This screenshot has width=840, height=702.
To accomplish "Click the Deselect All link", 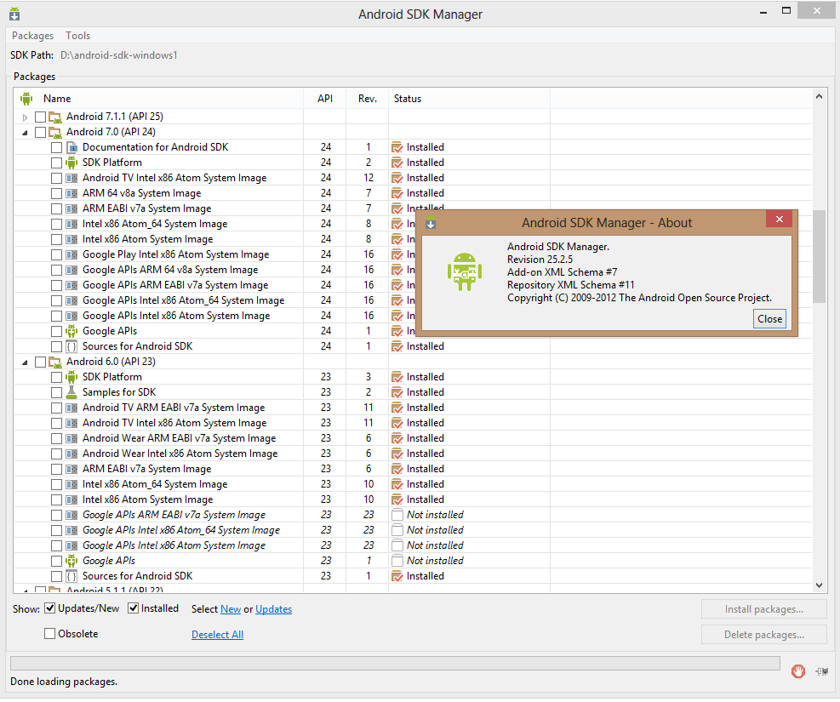I will (218, 635).
